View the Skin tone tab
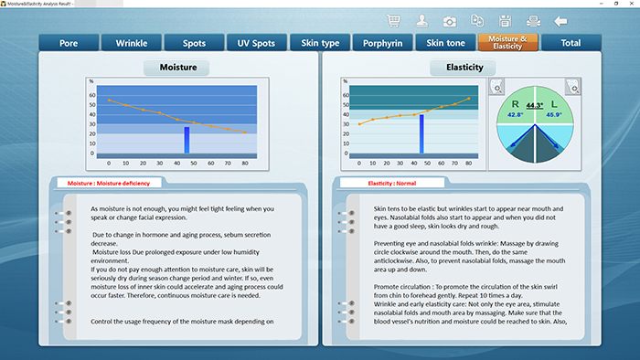Image resolution: width=640 pixels, height=360 pixels. point(446,43)
